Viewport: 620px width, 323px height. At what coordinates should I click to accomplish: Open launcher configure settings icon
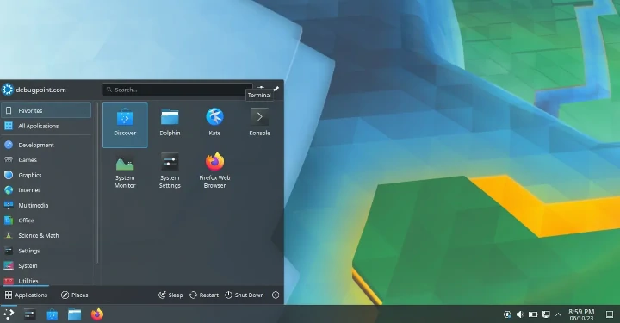[261, 87]
